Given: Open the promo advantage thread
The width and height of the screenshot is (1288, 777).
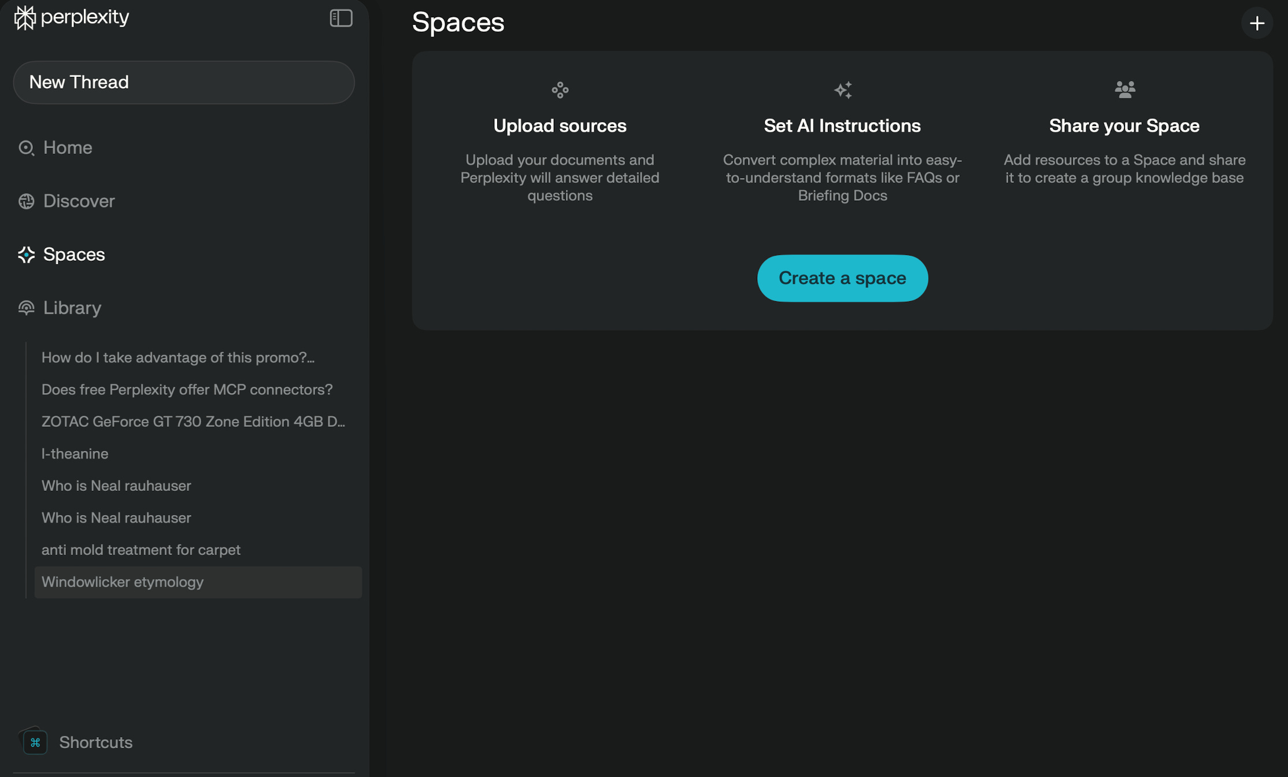Looking at the screenshot, I should pyautogui.click(x=177, y=358).
